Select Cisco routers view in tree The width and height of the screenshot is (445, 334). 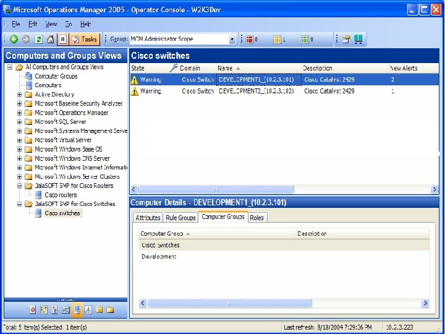point(61,195)
